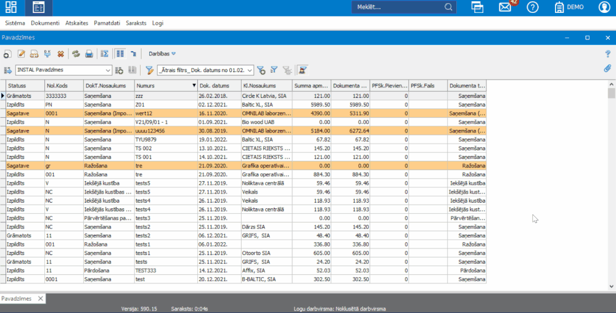Click the add list view icon with plus
Image resolution: width=616 pixels, height=313 pixels.
[x=119, y=70]
